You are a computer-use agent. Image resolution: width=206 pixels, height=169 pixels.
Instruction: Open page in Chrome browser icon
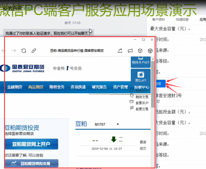point(150,51)
